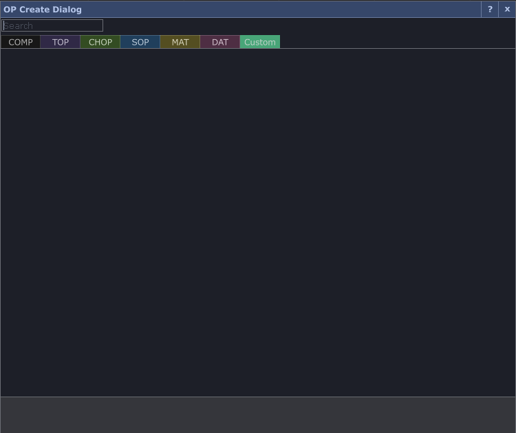Screen dimensions: 516x433
Task: Select the DAT tab
Action: click(x=220, y=42)
